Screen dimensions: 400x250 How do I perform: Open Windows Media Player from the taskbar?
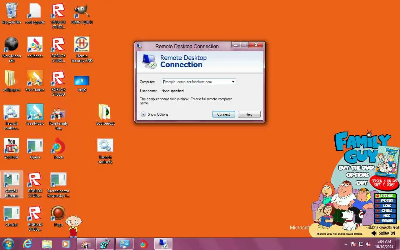66,244
